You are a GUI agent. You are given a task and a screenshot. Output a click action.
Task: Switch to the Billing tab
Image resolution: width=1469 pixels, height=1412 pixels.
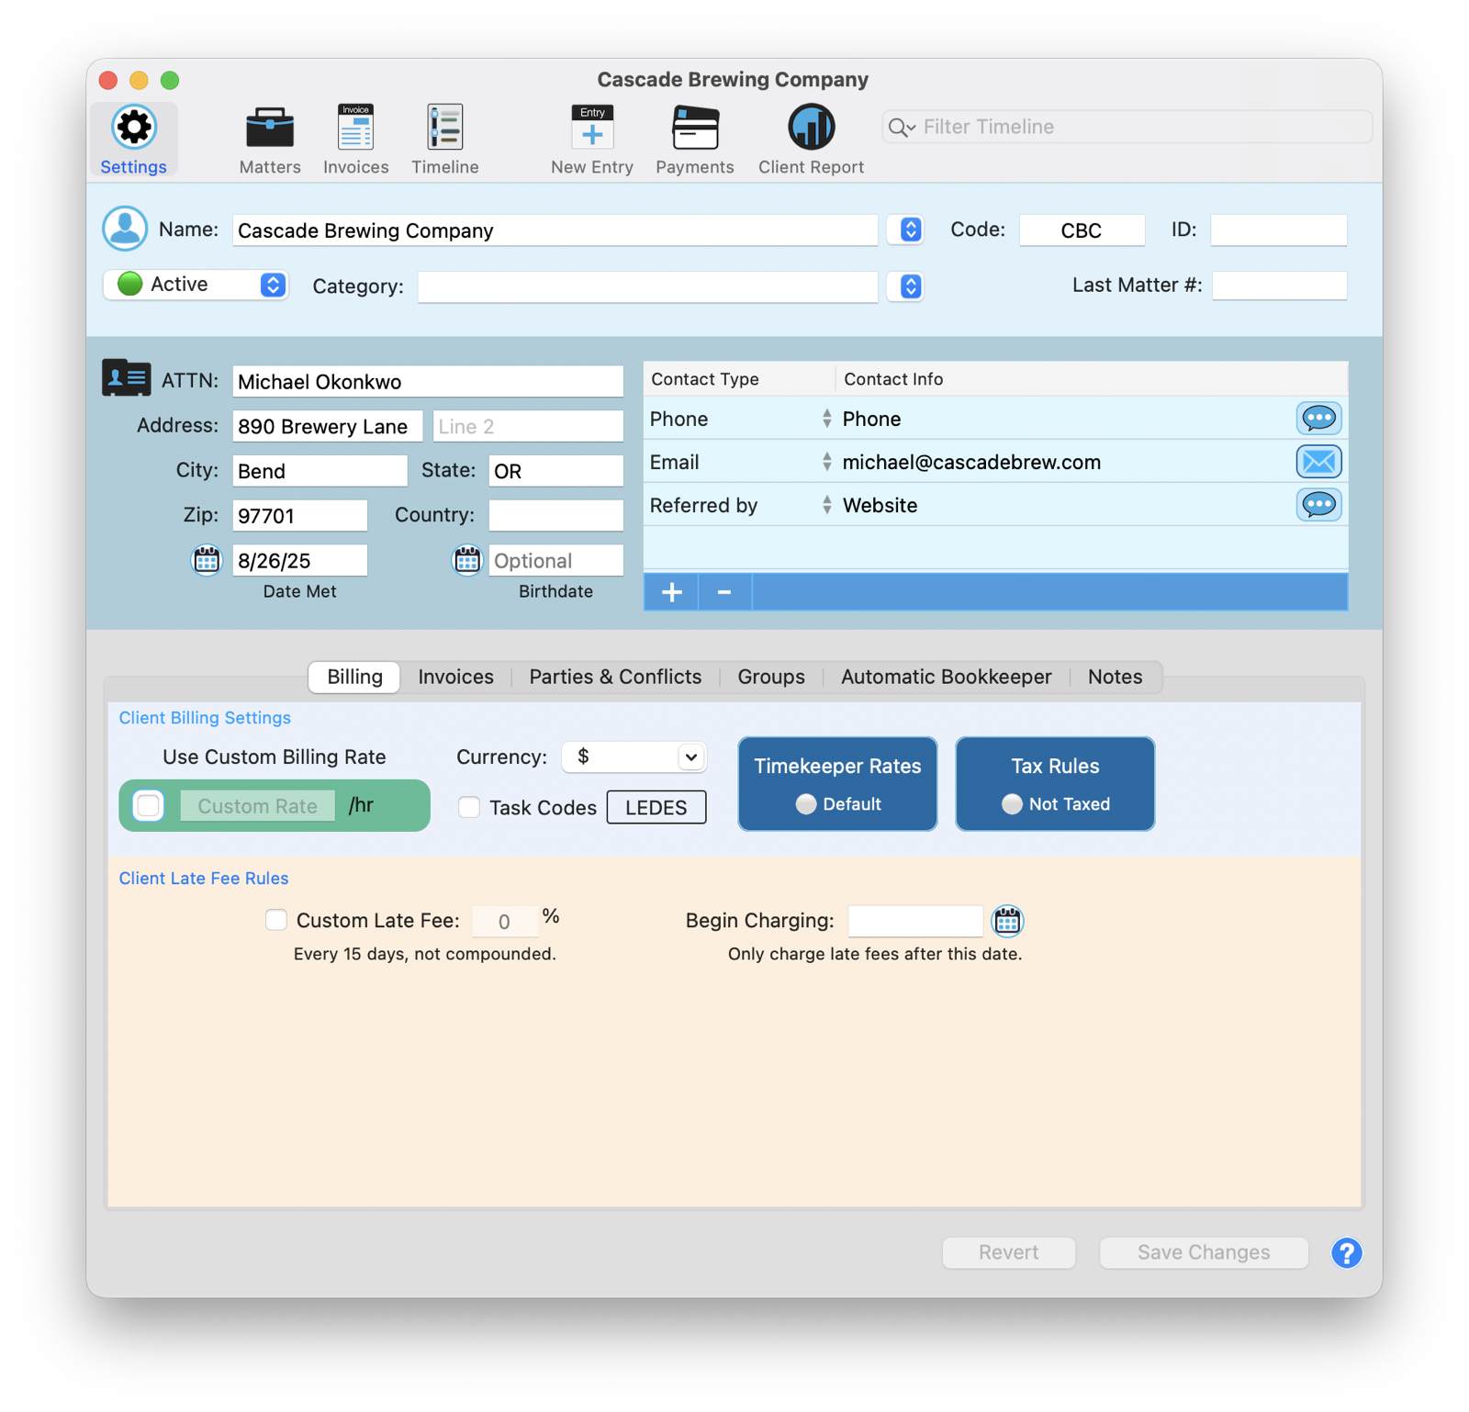tap(354, 678)
